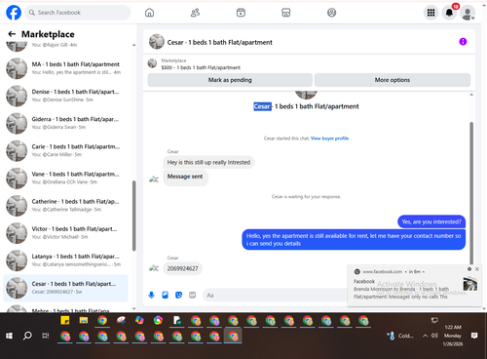Open the Windows Start menu

[x=9, y=336]
